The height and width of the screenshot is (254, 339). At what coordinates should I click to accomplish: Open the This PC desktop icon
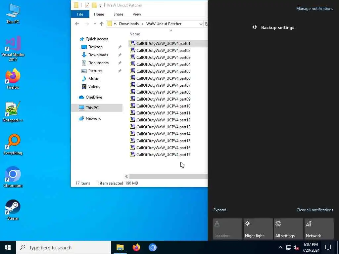13,13
